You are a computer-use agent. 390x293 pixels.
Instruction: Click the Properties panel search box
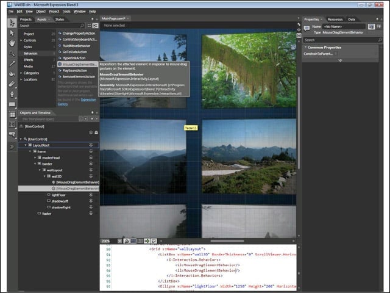342,40
